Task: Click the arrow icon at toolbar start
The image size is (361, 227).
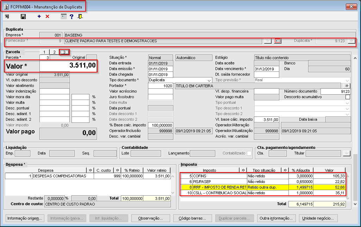Action: pyautogui.click(x=7, y=17)
